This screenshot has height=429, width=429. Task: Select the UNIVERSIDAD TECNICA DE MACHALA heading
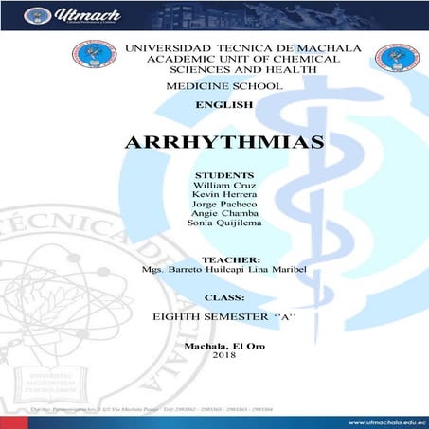point(243,48)
